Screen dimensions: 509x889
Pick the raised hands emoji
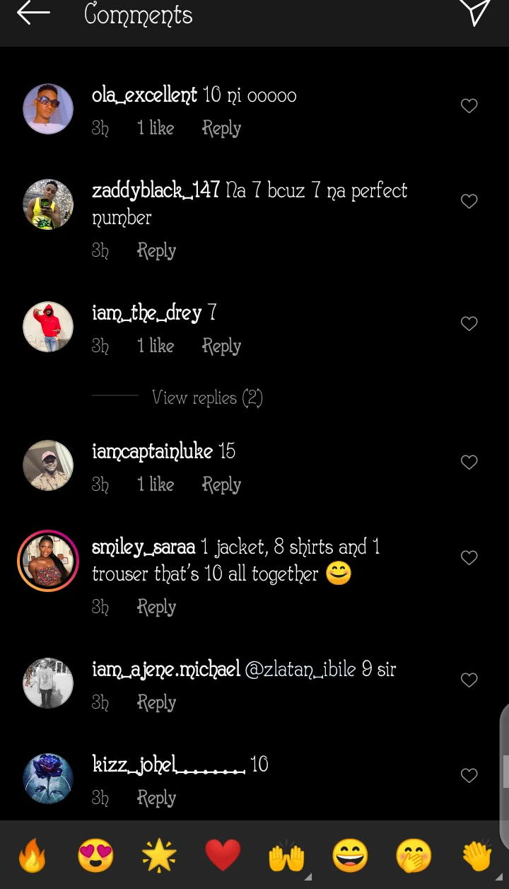(x=286, y=856)
